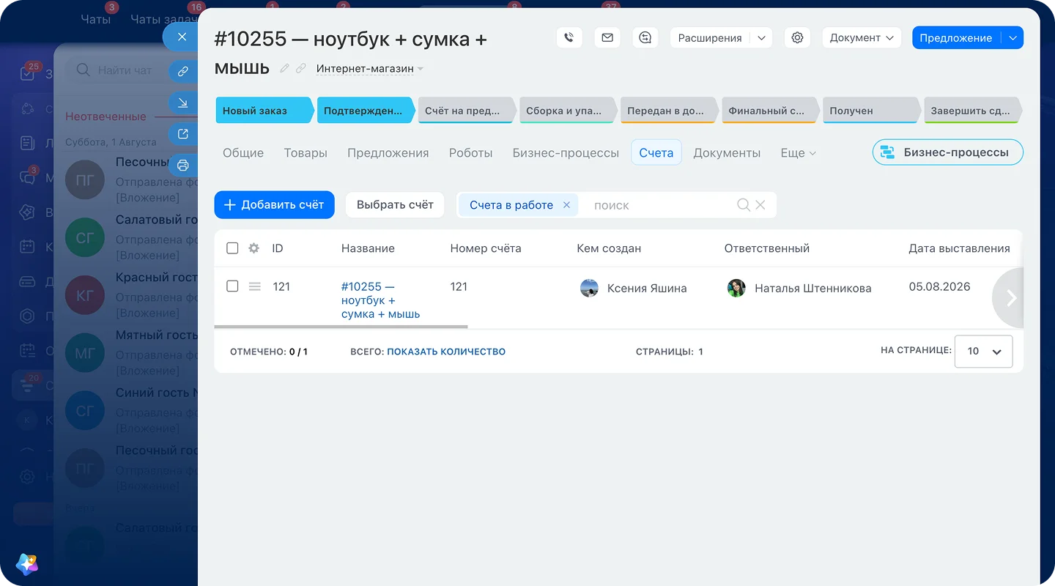Click the colorful star assistant icon in the corner
Screen dimensions: 1055x586
click(26, 564)
